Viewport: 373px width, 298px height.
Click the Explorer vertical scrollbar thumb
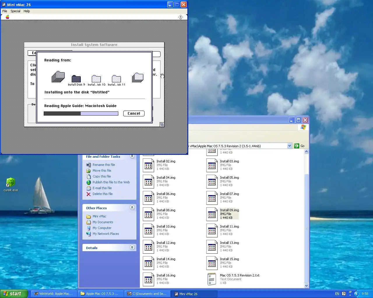coord(306,228)
